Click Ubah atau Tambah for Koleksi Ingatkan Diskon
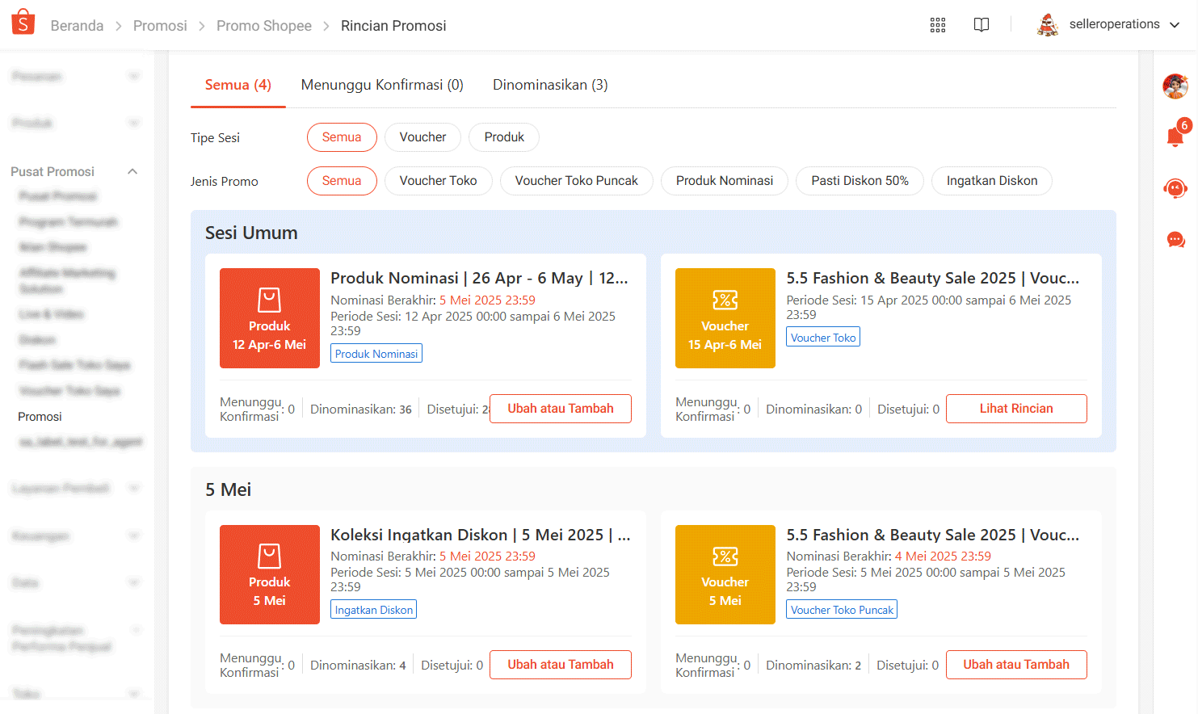Screen dimensions: 1198x714 click(561, 665)
